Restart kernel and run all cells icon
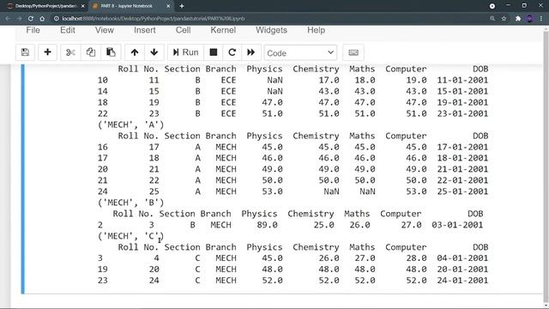Screen dimensions: 549x309 coord(251,52)
